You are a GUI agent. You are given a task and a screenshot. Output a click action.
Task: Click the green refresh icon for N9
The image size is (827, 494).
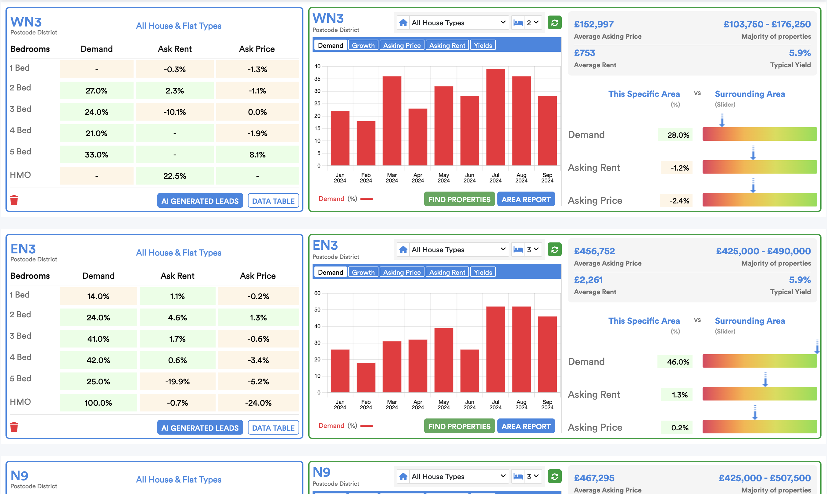click(x=554, y=476)
